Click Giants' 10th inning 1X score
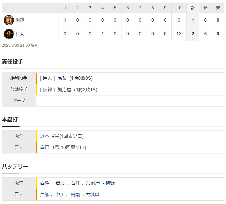This screenshot has height=204, width=226. (x=179, y=34)
